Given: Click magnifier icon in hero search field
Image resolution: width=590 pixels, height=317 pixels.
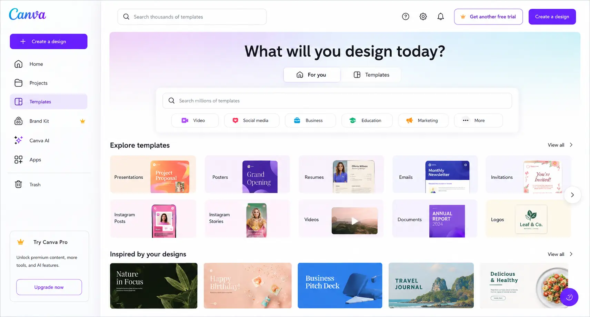Looking at the screenshot, I should coord(171,100).
